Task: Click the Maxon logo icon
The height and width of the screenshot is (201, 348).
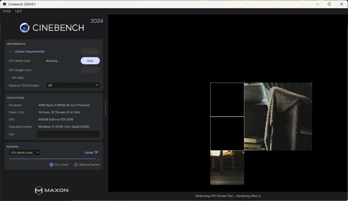Action: 39,190
